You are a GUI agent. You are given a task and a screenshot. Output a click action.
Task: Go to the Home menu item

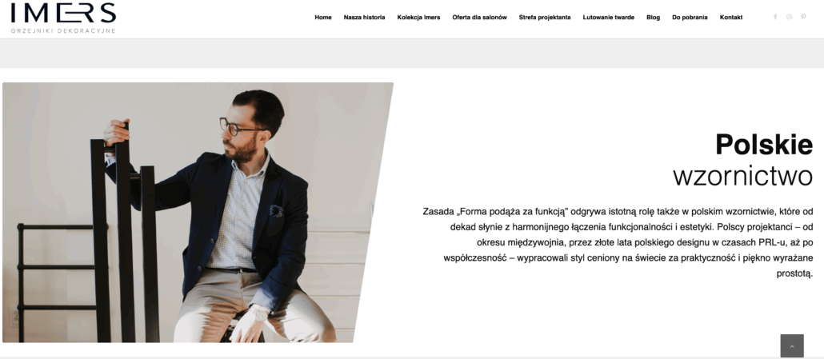click(323, 18)
